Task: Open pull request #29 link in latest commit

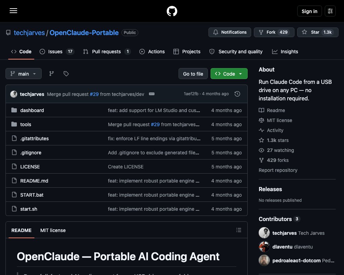Action: click(94, 94)
